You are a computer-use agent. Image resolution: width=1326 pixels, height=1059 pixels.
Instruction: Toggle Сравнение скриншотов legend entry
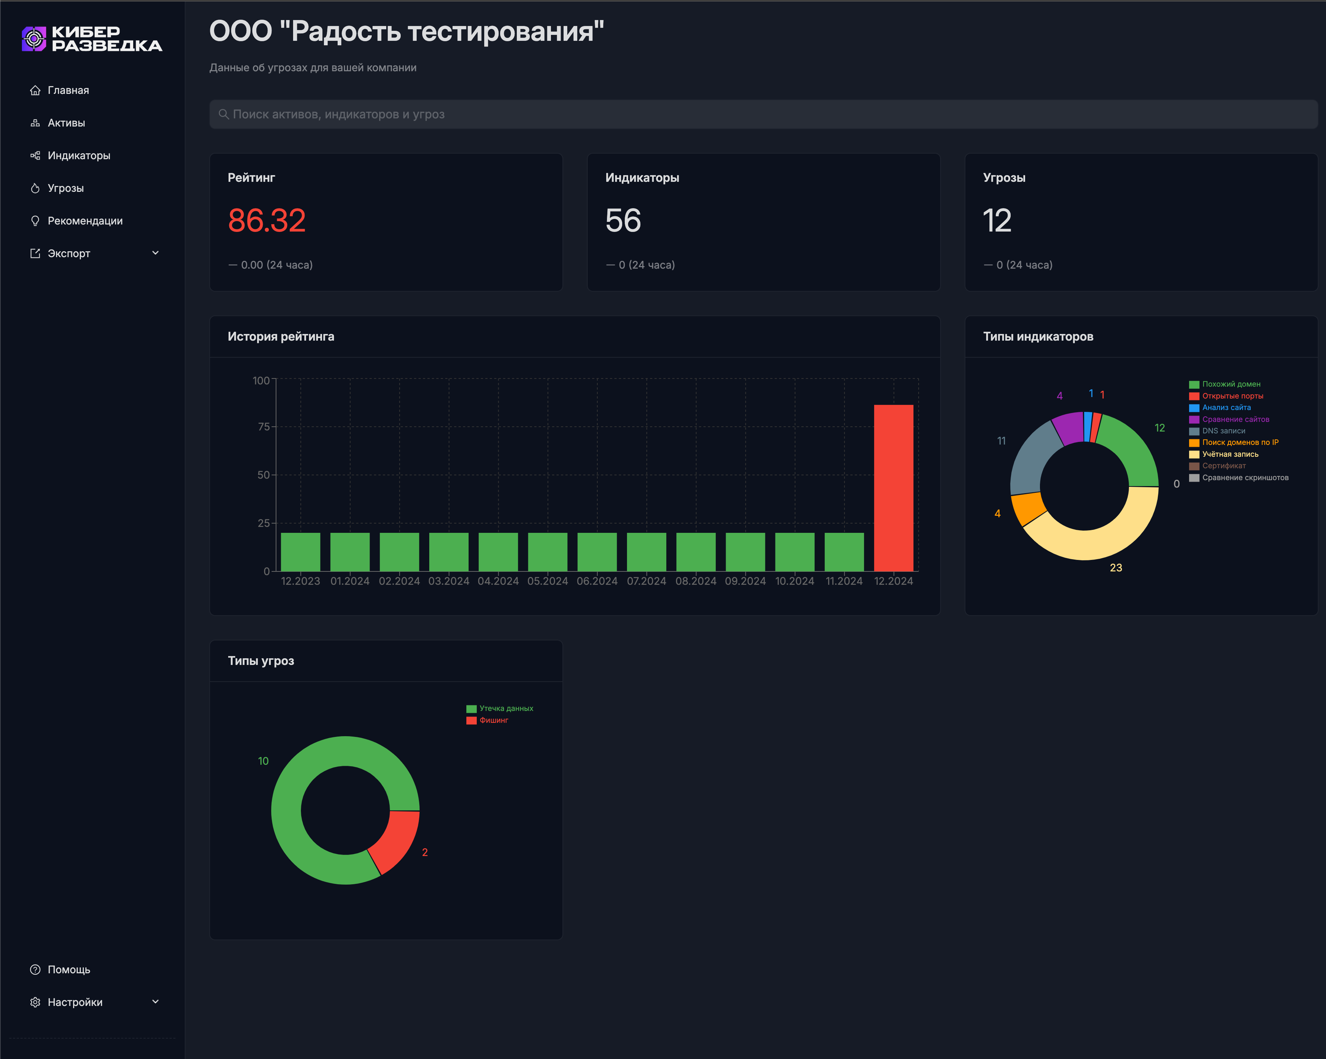click(x=1239, y=478)
